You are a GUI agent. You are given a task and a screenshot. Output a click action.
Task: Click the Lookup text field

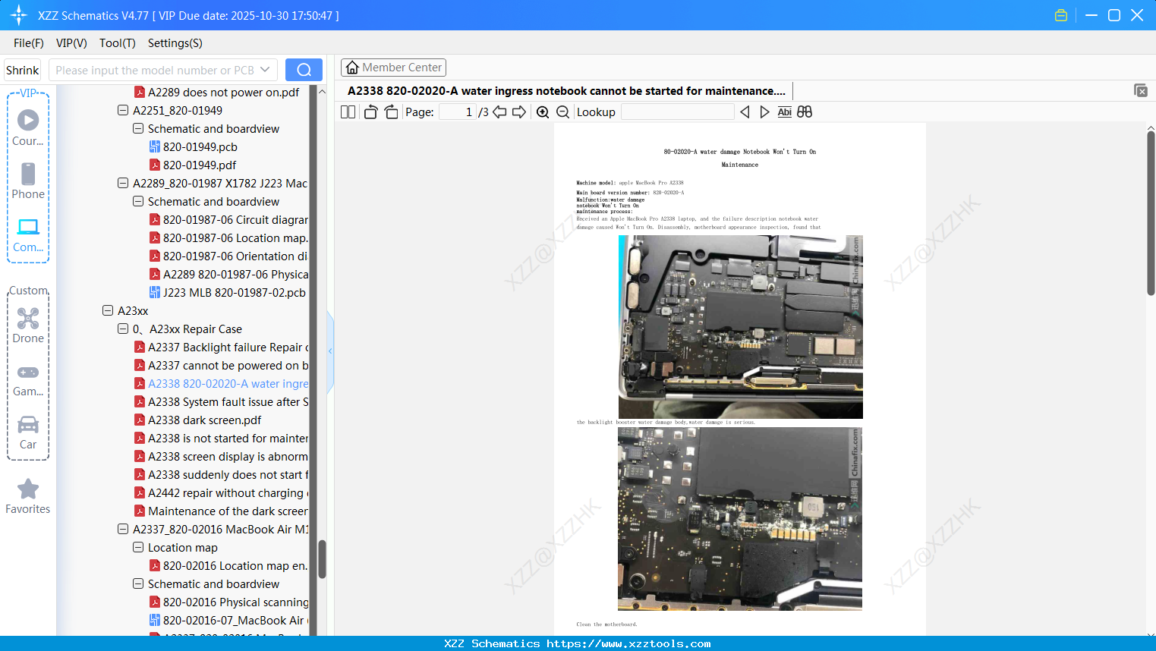pos(678,112)
